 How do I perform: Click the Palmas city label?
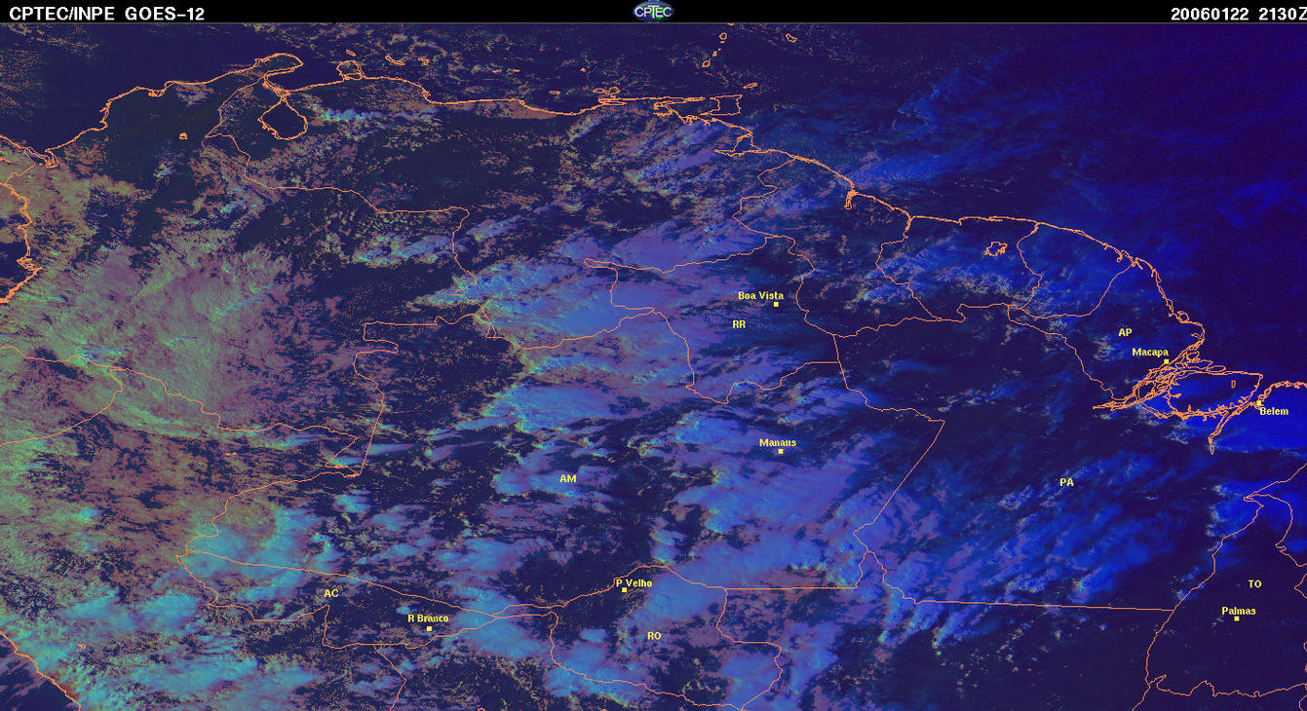tap(1239, 611)
